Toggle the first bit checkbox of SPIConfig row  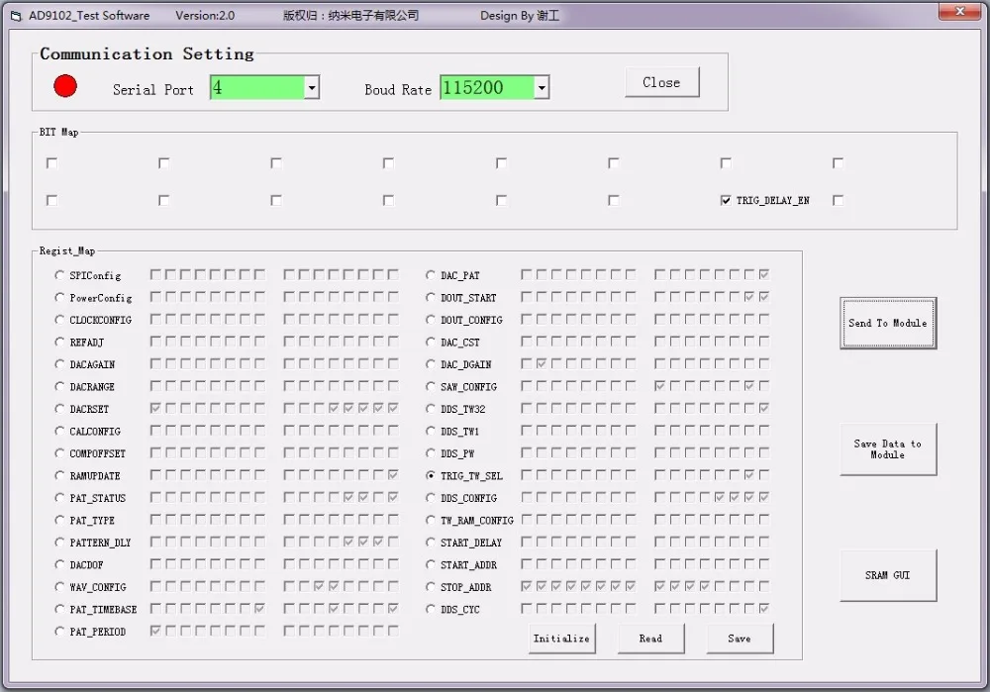pyautogui.click(x=155, y=274)
